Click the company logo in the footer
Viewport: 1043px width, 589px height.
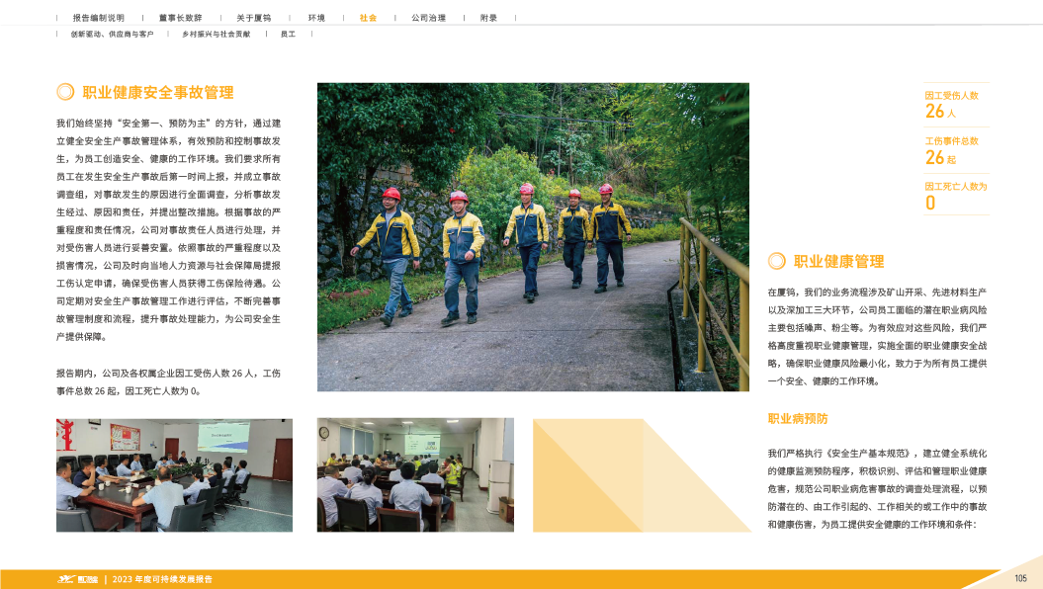[x=77, y=579]
